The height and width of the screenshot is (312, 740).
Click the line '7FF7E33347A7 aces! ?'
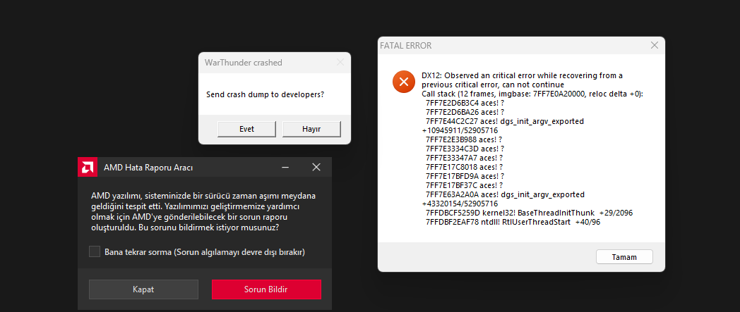464,158
